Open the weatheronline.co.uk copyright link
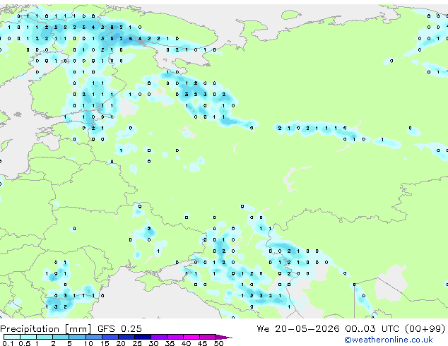Screen dimensions: 448x346 389,340
